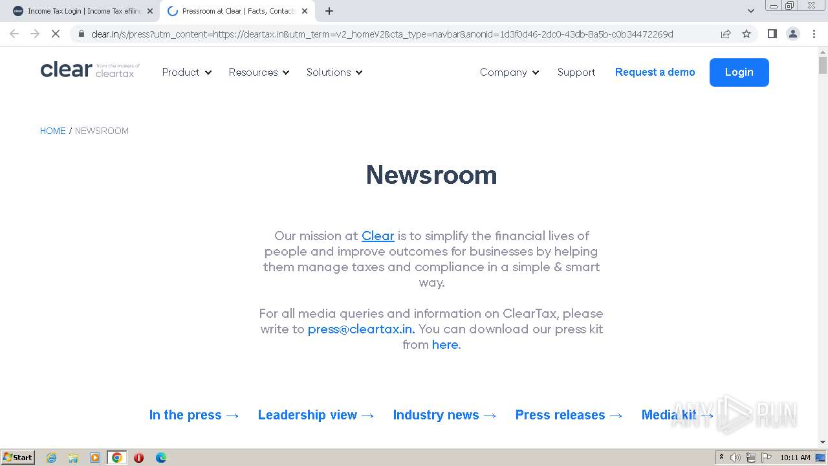The width and height of the screenshot is (828, 466).
Task: Open network icon in system tray
Action: (750, 458)
